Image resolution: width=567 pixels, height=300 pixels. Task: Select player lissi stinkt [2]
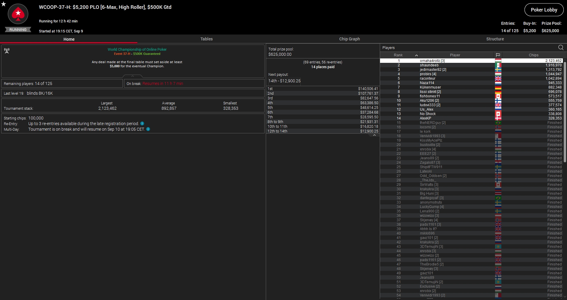pyautogui.click(x=471, y=92)
